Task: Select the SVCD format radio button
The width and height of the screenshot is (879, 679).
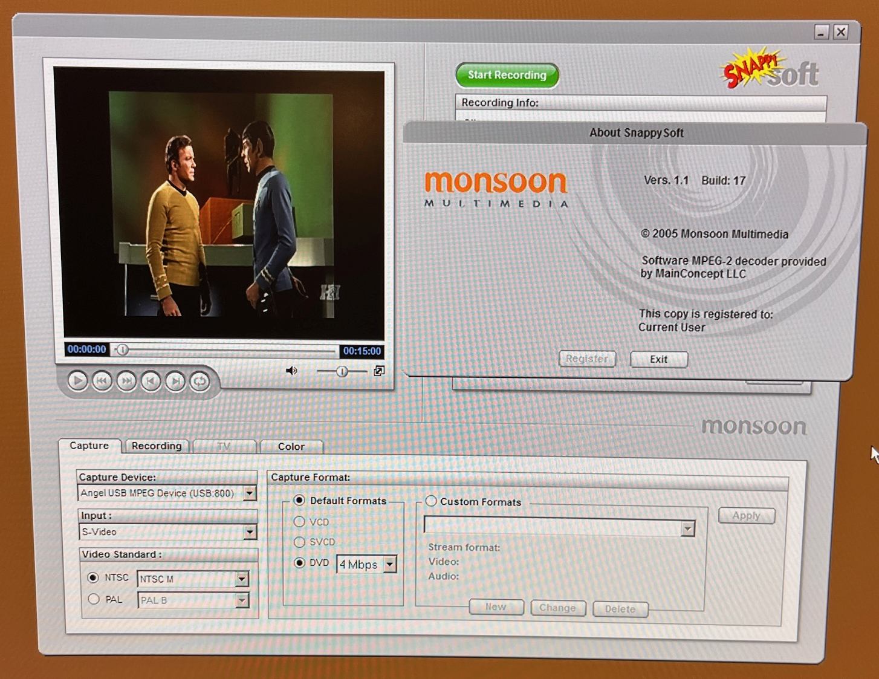Action: [x=299, y=542]
